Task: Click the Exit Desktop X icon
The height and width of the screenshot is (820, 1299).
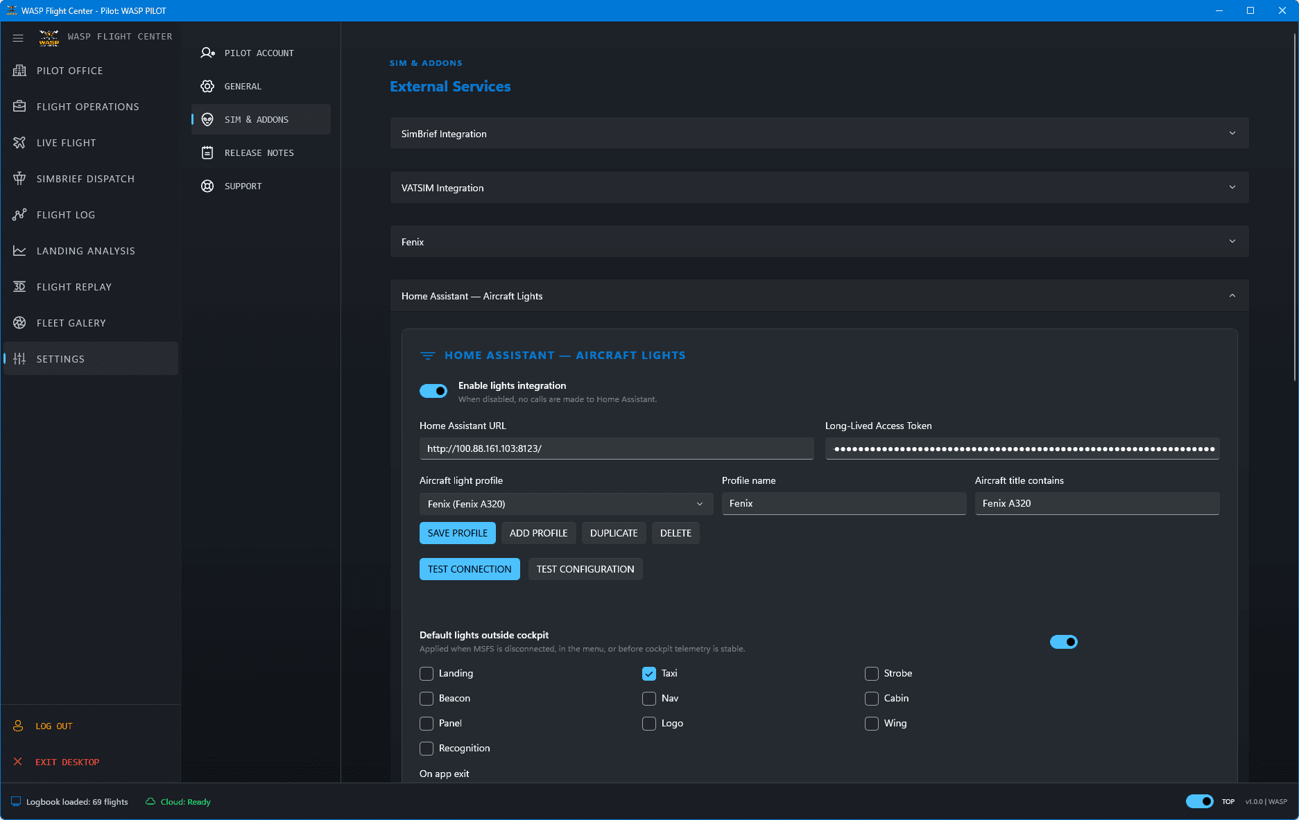Action: click(18, 761)
